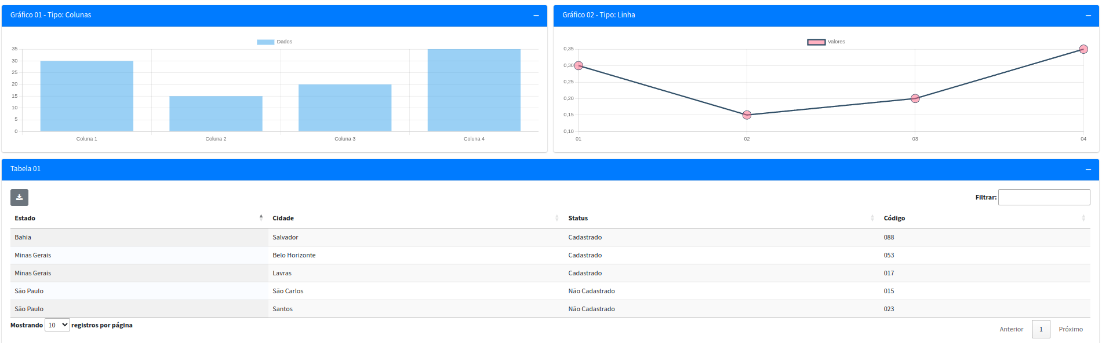Sort table by Código column
This screenshot has width=1102, height=343.
[x=894, y=218]
